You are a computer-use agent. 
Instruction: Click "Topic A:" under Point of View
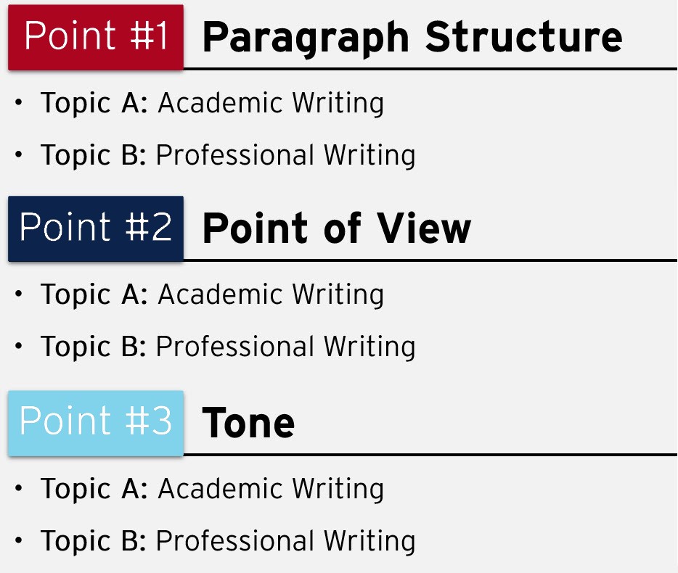click(94, 294)
